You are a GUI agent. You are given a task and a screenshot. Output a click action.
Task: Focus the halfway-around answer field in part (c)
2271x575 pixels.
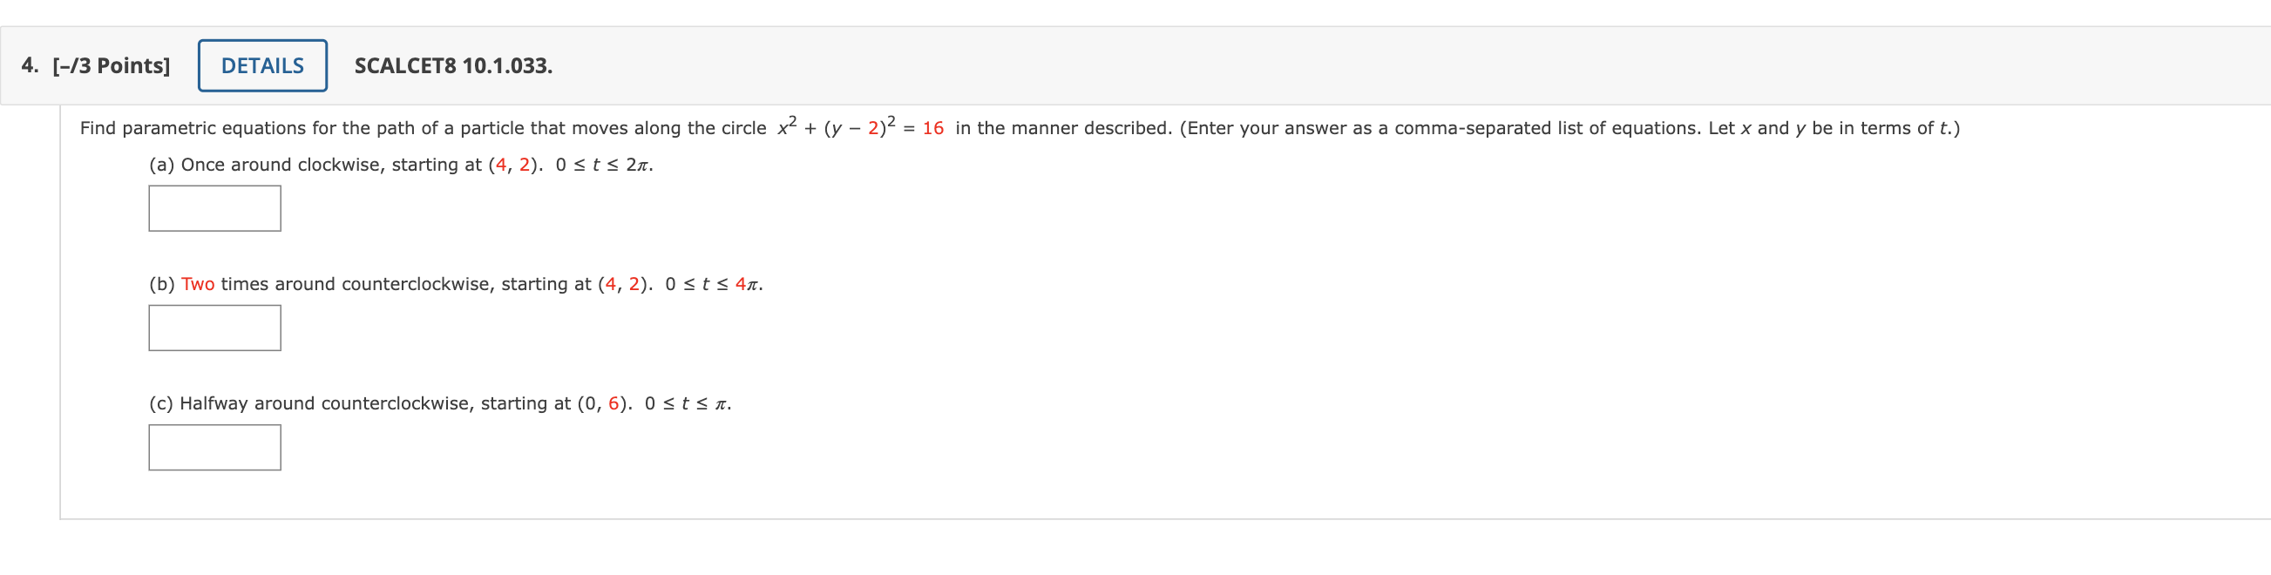point(214,447)
